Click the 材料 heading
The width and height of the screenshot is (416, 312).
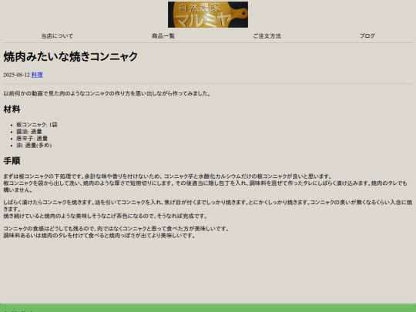point(12,109)
